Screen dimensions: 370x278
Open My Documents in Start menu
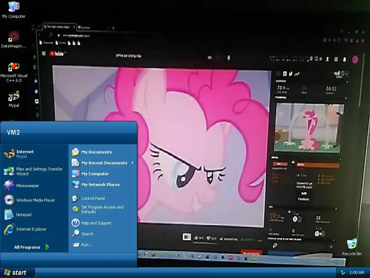pyautogui.click(x=103, y=152)
